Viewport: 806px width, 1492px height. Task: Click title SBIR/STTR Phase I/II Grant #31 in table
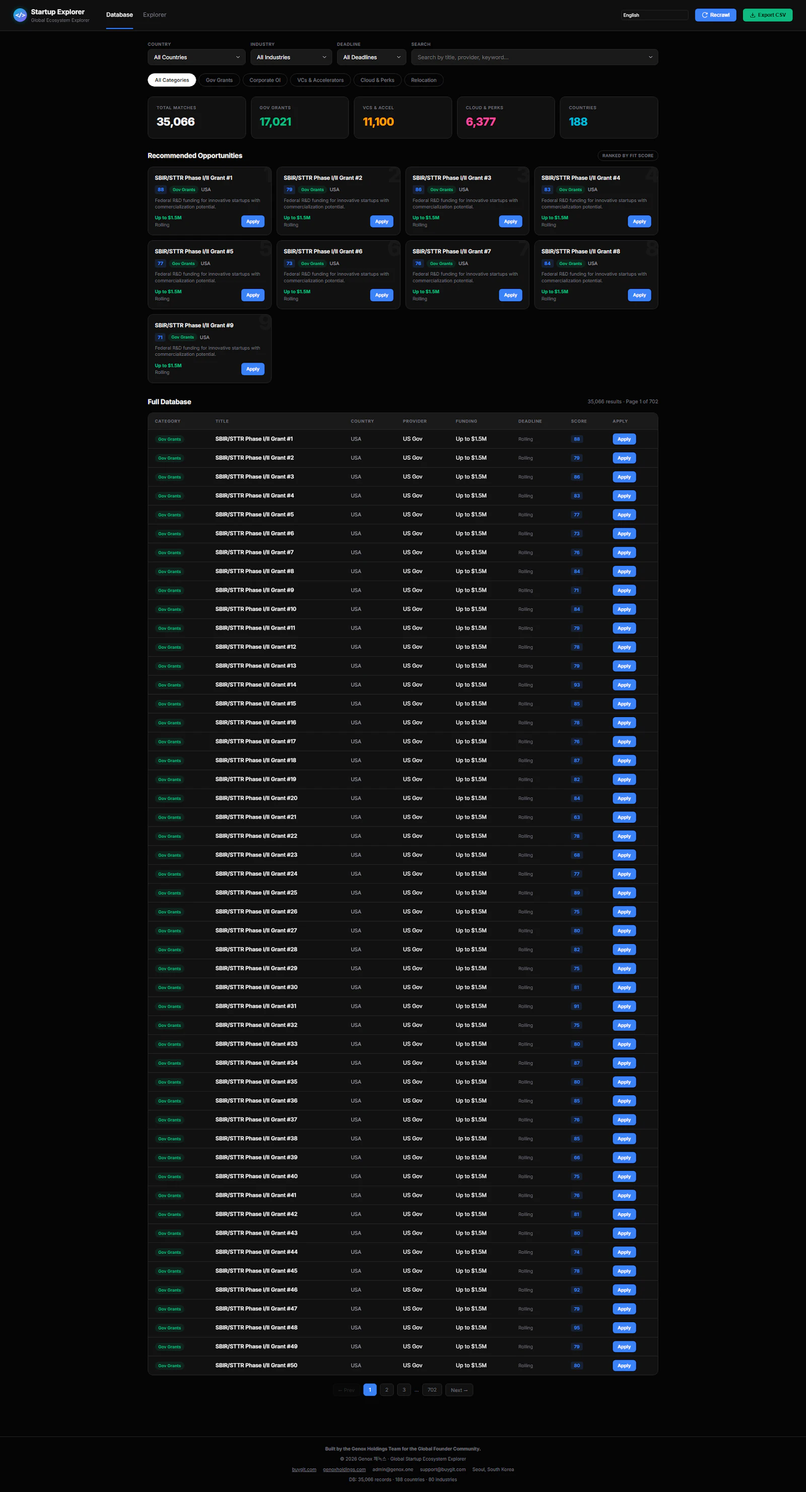point(256,1006)
